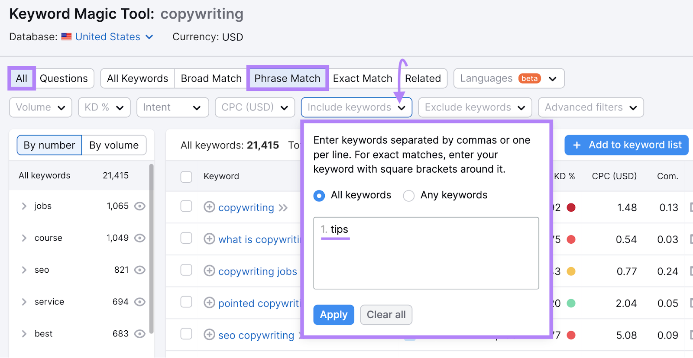Toggle the eye icon for course group

(139, 238)
